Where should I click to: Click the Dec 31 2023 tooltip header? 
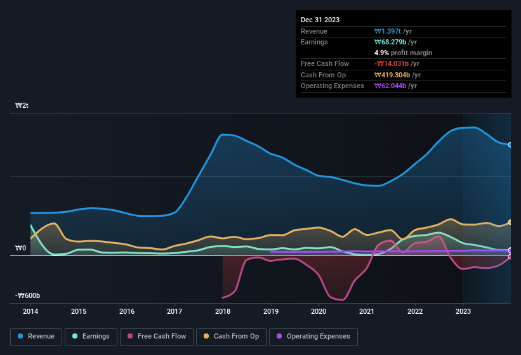320,20
